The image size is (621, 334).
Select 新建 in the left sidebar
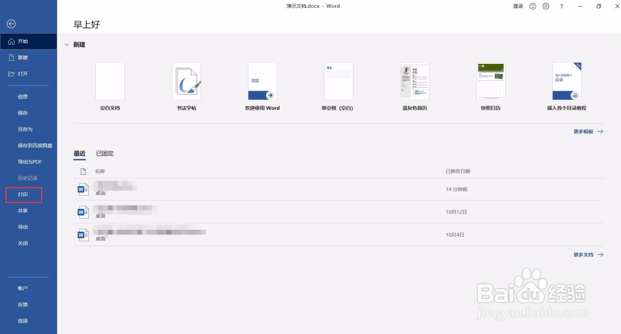[28, 57]
